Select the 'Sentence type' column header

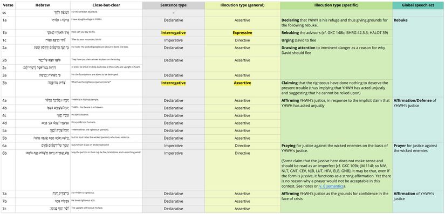pyautogui.click(x=173, y=5)
